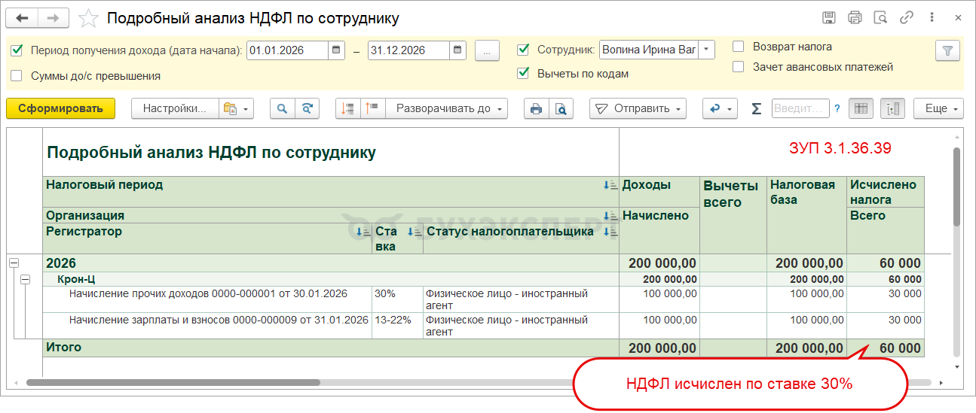
Task: Click the sum sigma icon
Action: pyautogui.click(x=756, y=109)
